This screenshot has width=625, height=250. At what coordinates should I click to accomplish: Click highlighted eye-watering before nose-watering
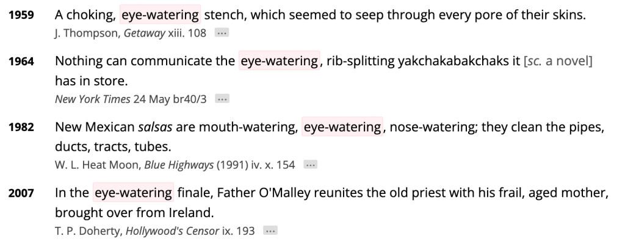coord(342,127)
